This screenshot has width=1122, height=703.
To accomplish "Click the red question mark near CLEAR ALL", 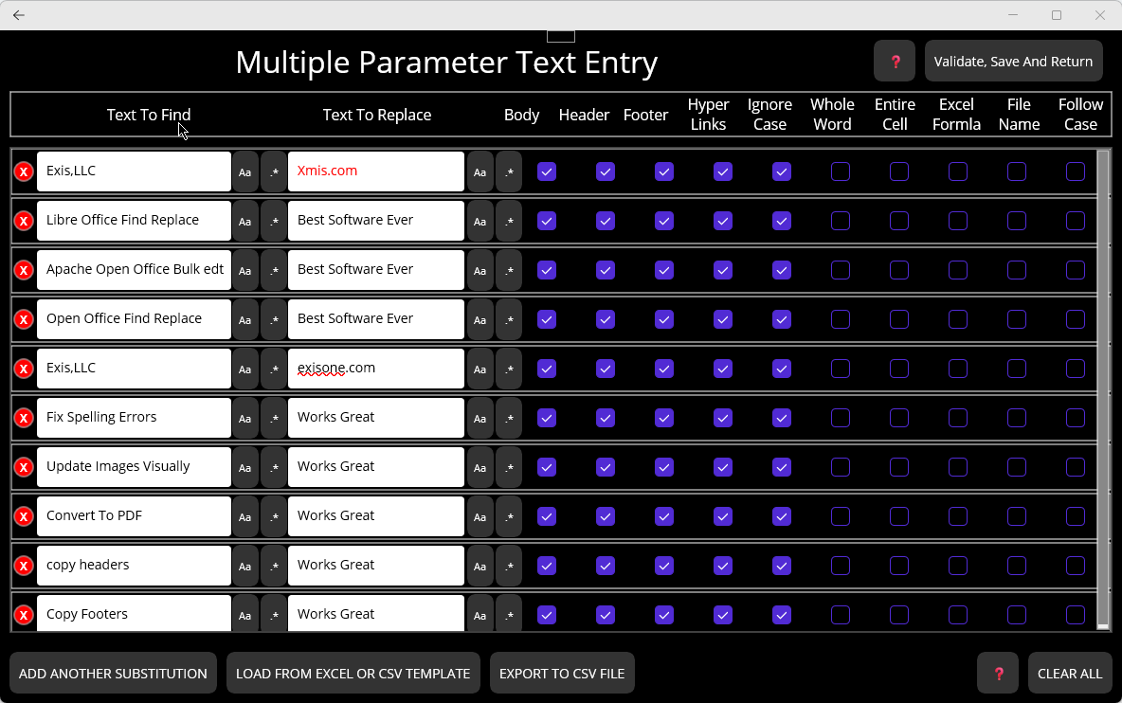I will [997, 673].
